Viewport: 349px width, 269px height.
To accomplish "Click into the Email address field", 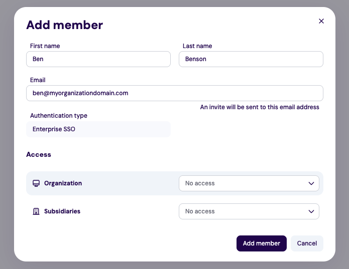I will click(x=174, y=93).
